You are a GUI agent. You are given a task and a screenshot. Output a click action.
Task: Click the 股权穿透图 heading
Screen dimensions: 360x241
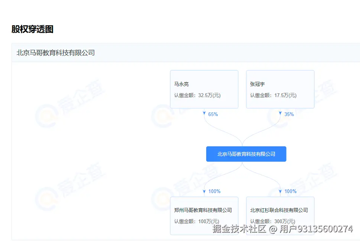(x=32, y=29)
